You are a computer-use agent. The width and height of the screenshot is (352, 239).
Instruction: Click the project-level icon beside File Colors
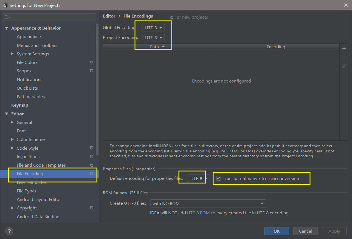92,62
